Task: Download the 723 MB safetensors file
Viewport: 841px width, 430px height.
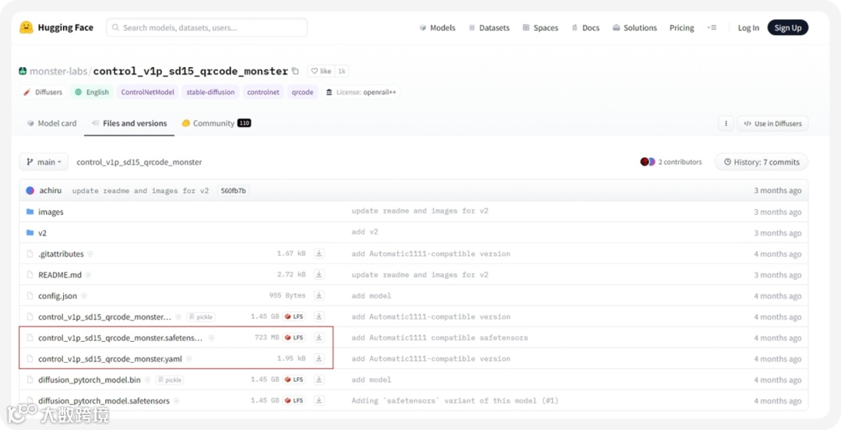Action: click(x=319, y=337)
